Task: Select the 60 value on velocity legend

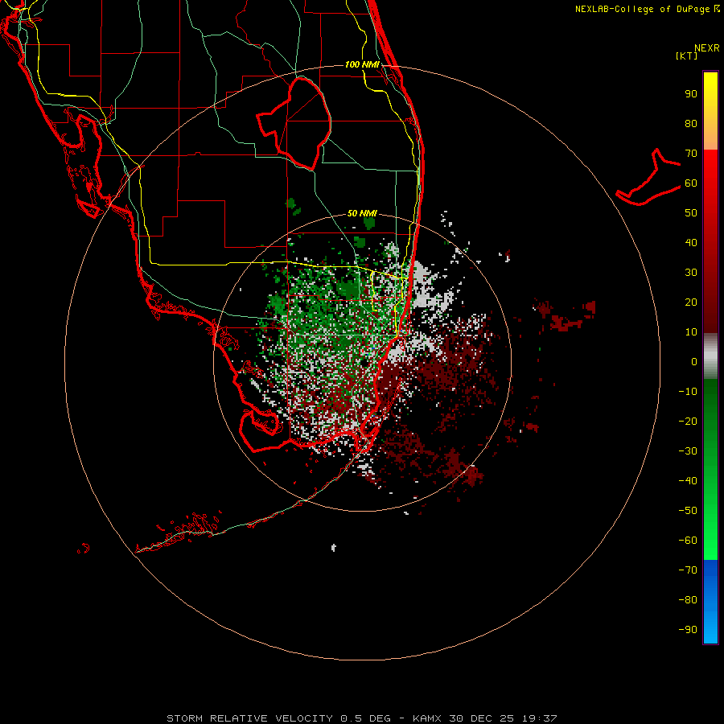Action: tap(691, 183)
